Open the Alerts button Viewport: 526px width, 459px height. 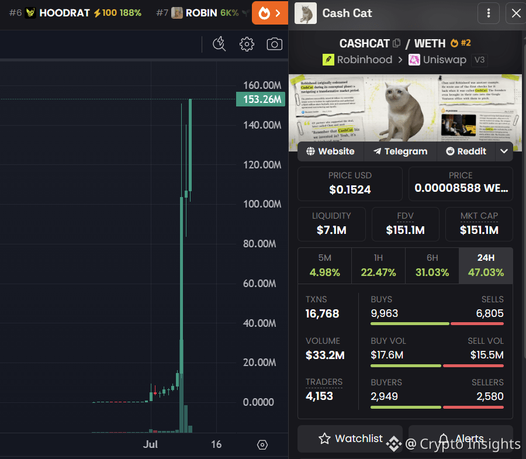point(461,439)
